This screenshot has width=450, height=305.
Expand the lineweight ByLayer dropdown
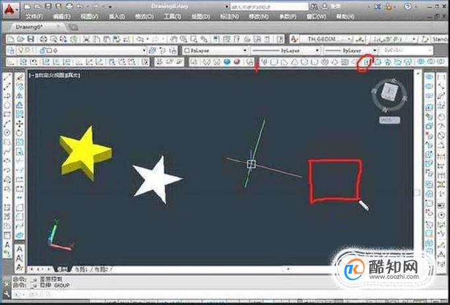coord(374,51)
